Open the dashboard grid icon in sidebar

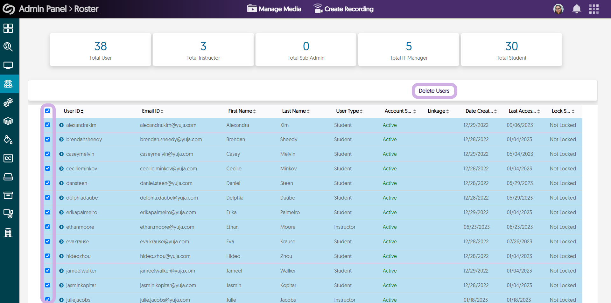pos(8,28)
